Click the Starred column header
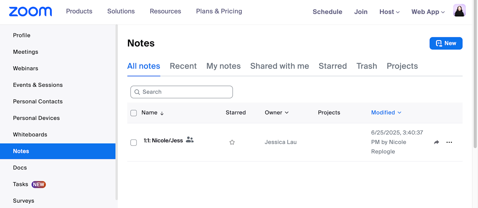This screenshot has width=478, height=208. pyautogui.click(x=236, y=113)
